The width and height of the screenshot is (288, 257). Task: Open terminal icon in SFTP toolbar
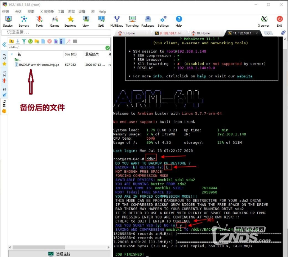75,41
